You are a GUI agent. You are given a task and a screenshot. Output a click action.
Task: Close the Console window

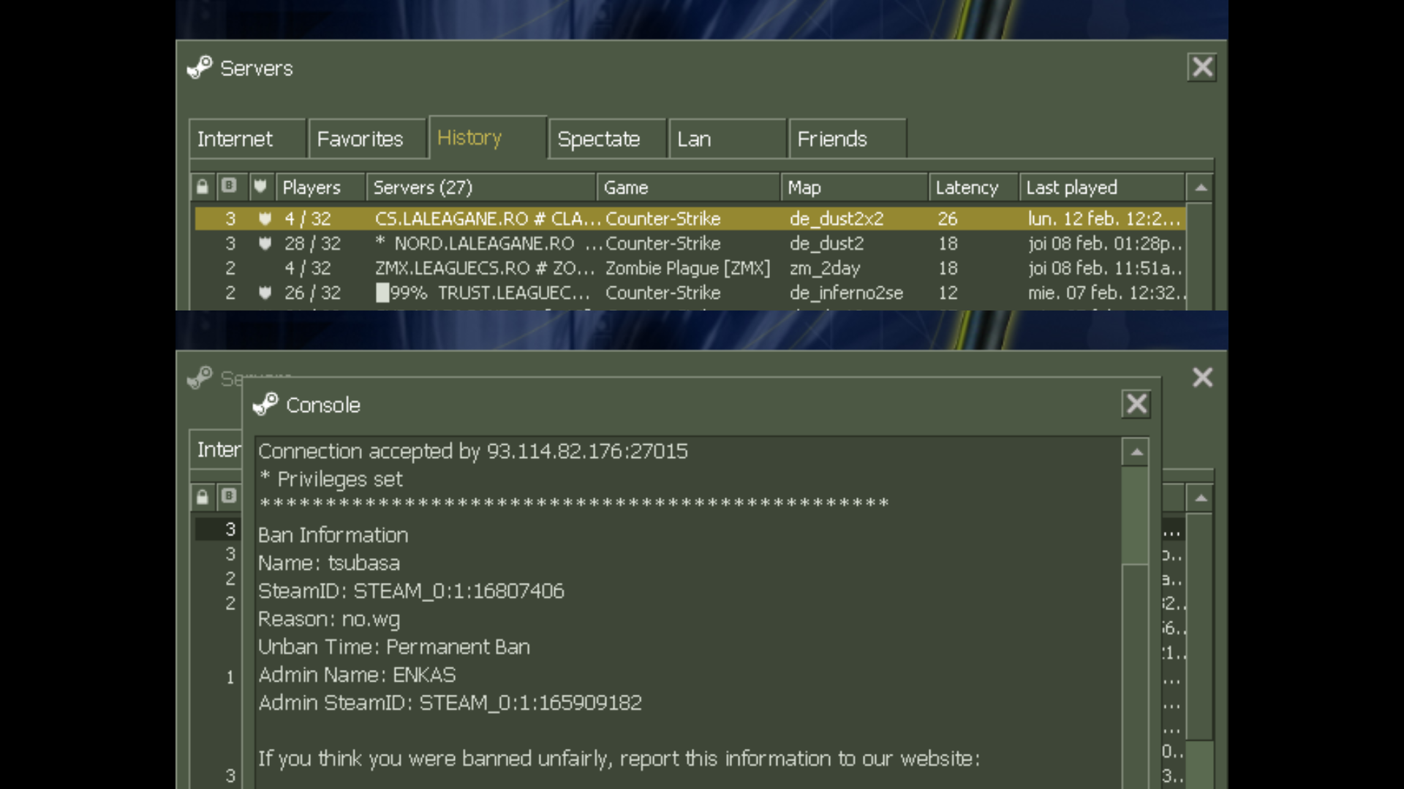pos(1136,404)
